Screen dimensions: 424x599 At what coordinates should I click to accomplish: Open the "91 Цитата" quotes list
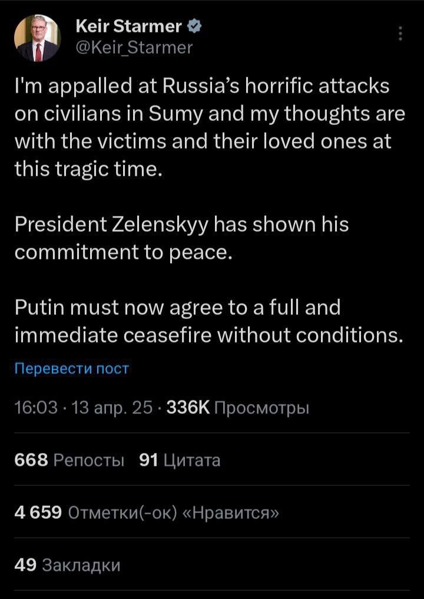180,460
